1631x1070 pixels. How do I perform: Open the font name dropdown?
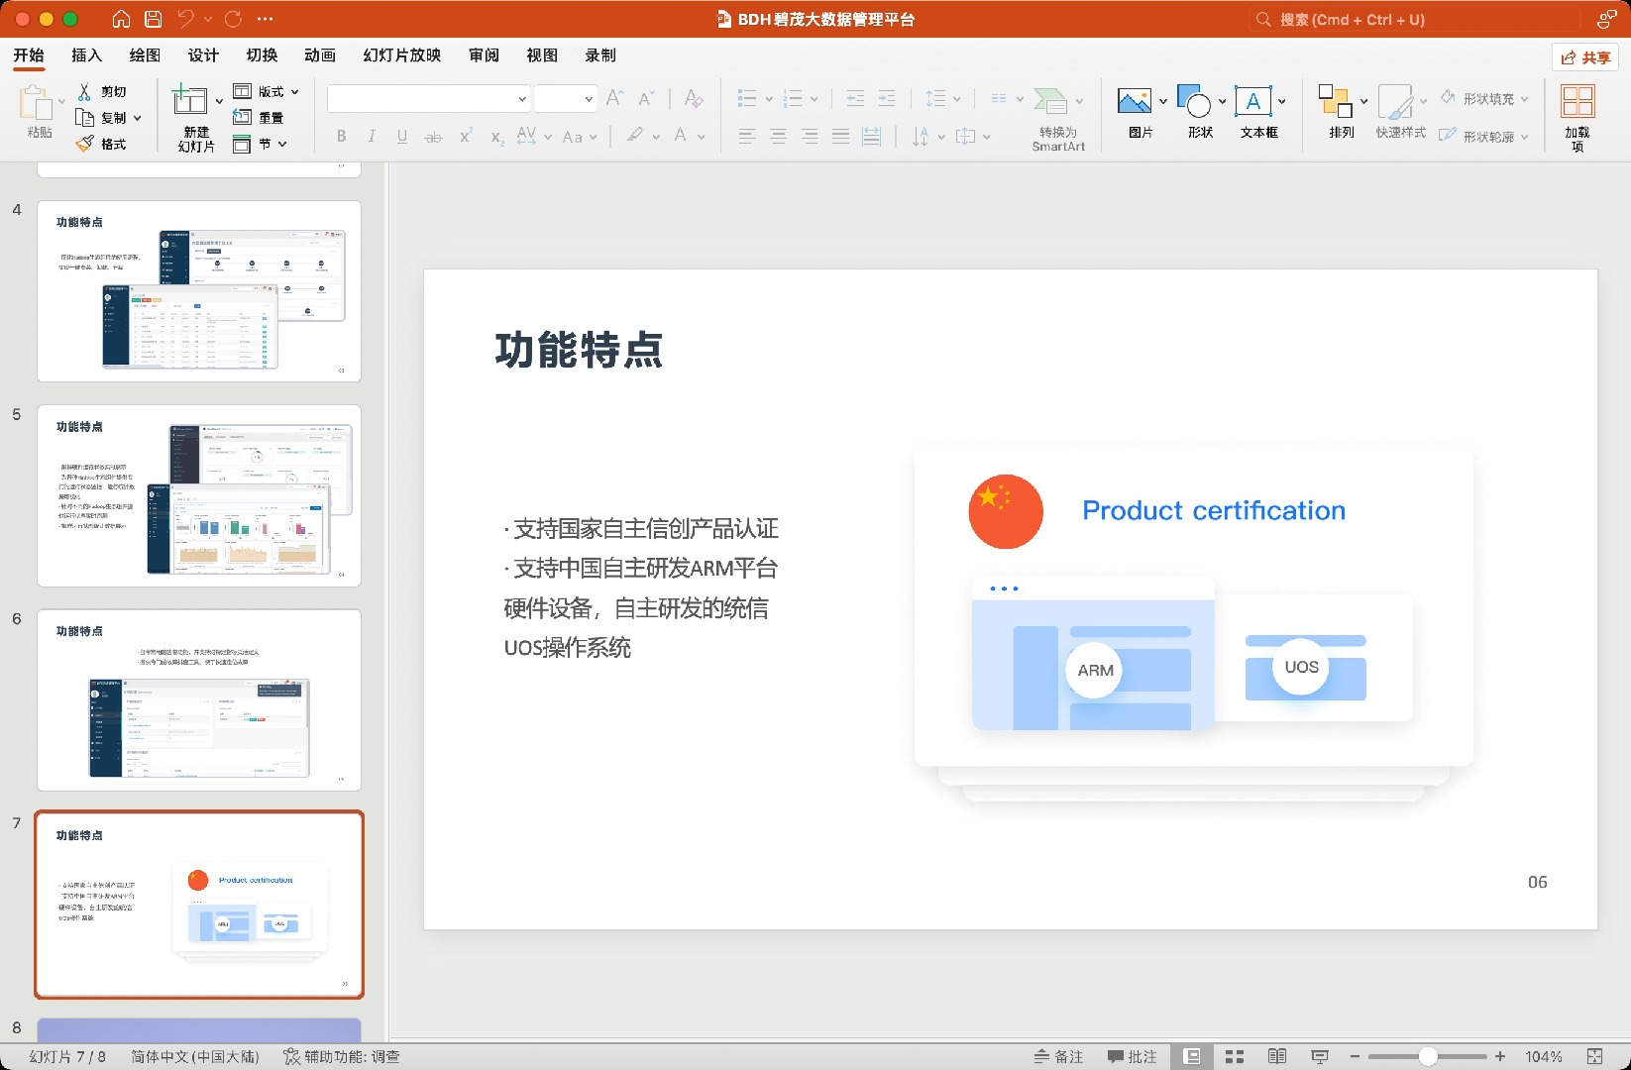(x=522, y=98)
